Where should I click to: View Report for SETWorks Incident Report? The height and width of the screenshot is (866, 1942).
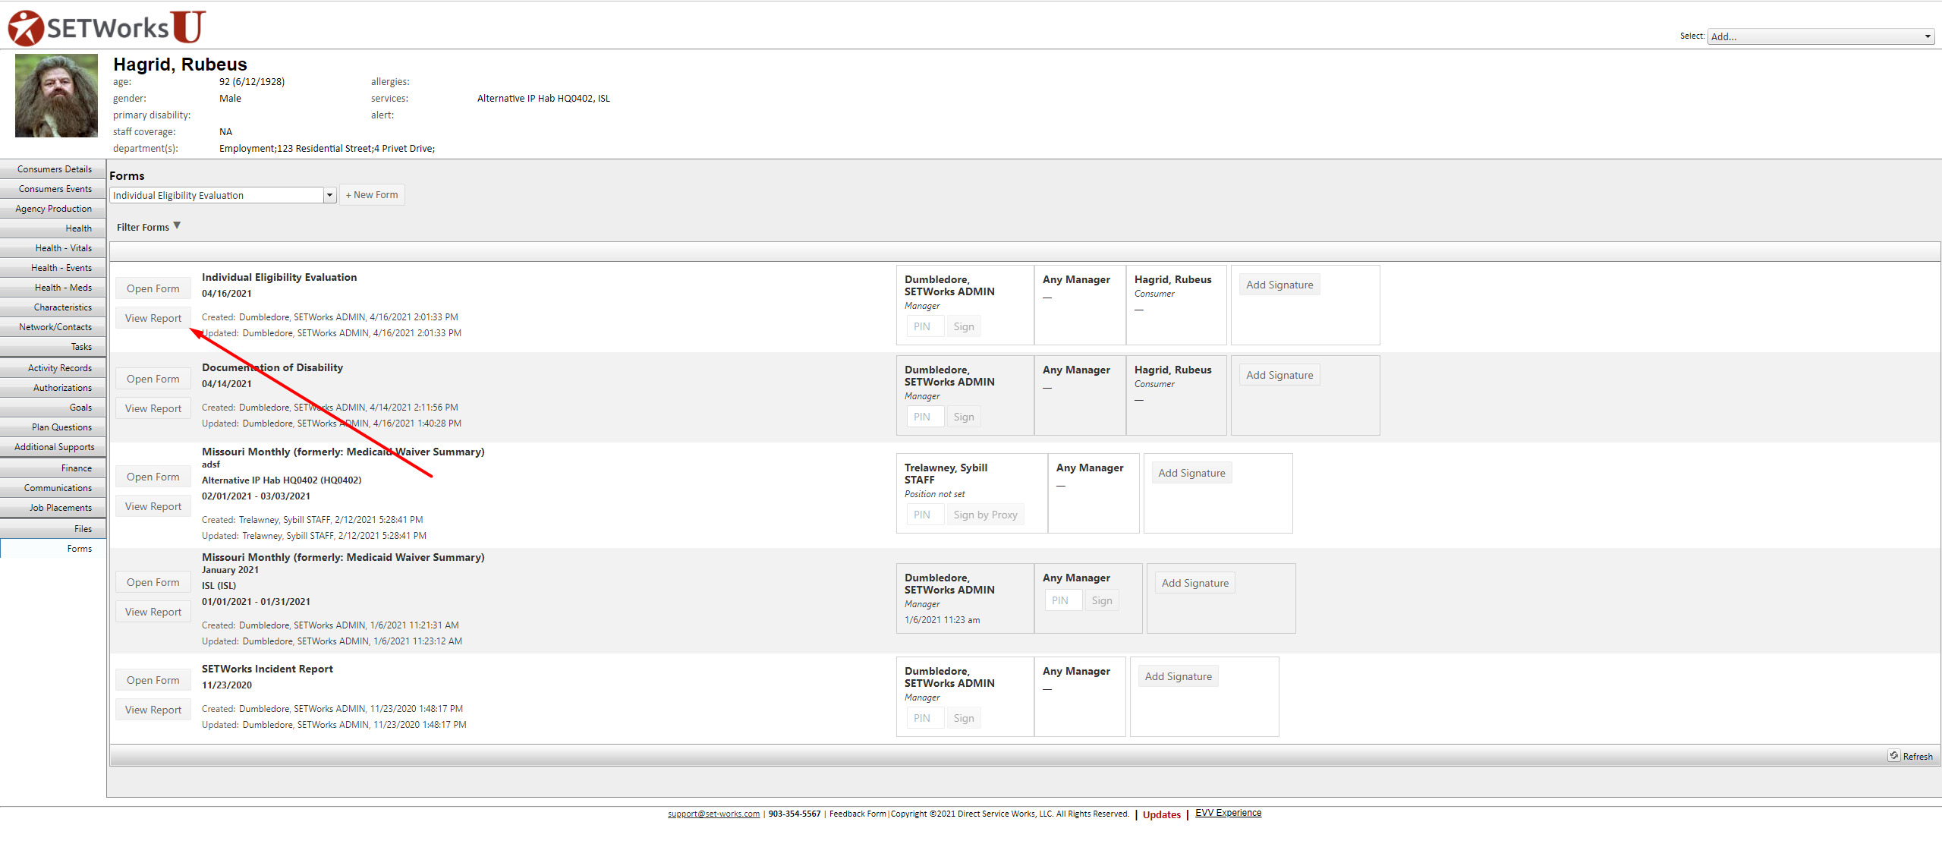coord(153,710)
